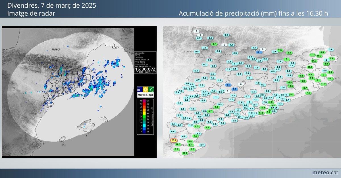Image resolution: width=341 pixels, height=178 pixels.
Task: Click the sun icon in meteo.cat logo
Action: (x=145, y=89)
